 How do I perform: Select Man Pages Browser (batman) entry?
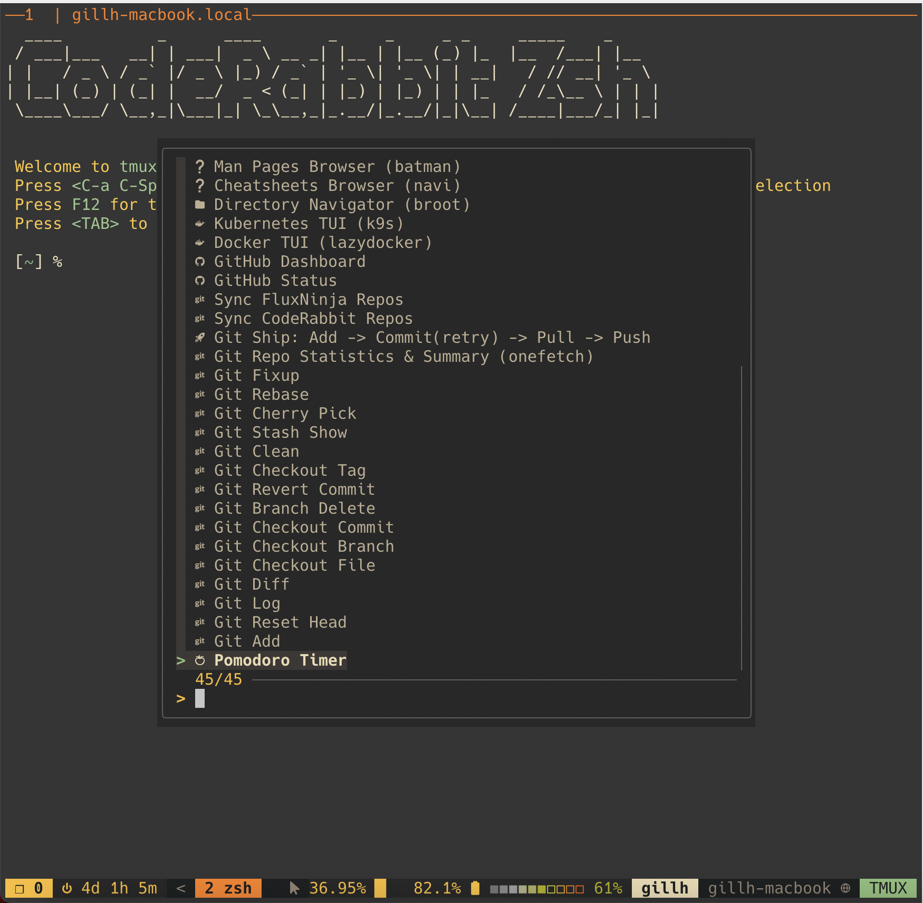[x=337, y=167]
